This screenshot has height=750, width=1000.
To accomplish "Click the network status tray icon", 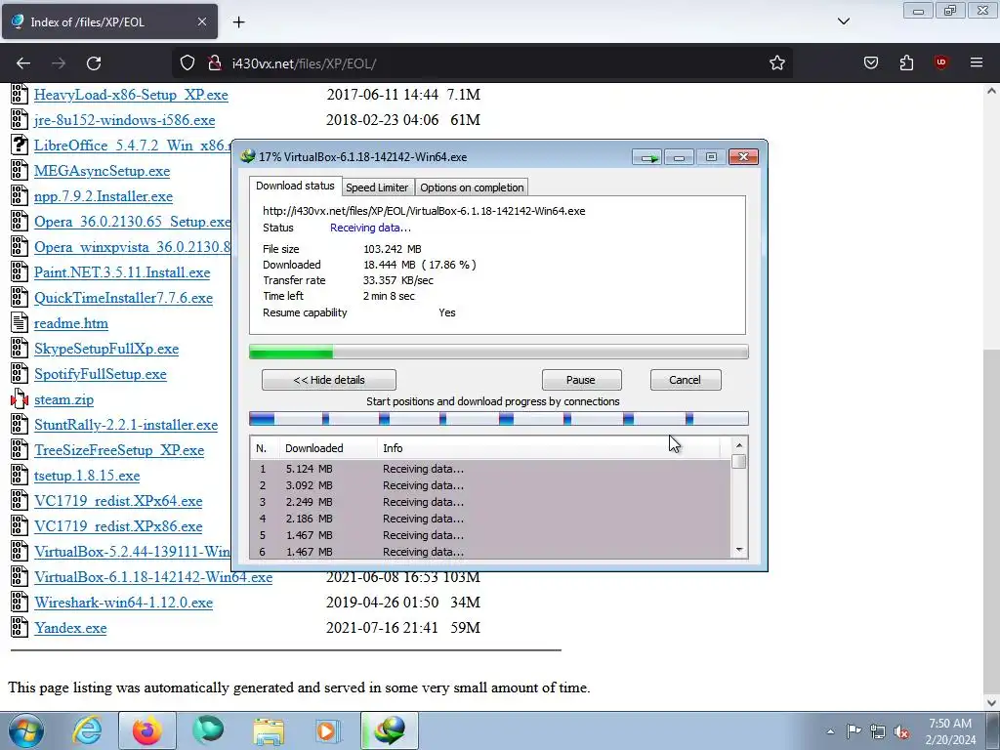I will (x=878, y=731).
